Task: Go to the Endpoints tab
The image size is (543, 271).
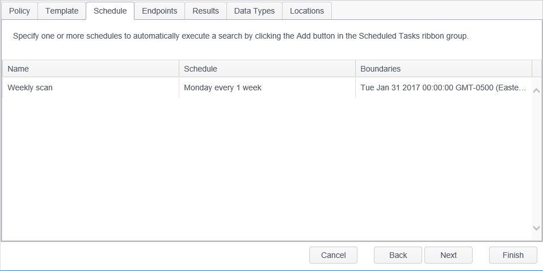Action: (159, 11)
